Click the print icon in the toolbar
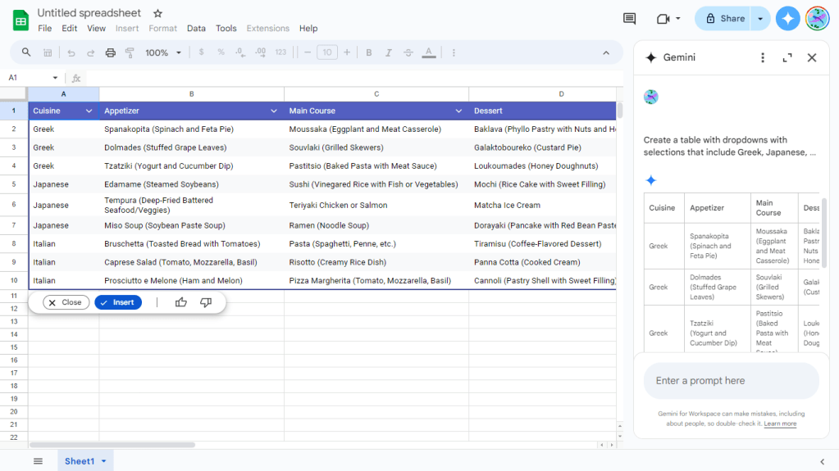Viewport: 839px width, 471px height. pos(110,52)
